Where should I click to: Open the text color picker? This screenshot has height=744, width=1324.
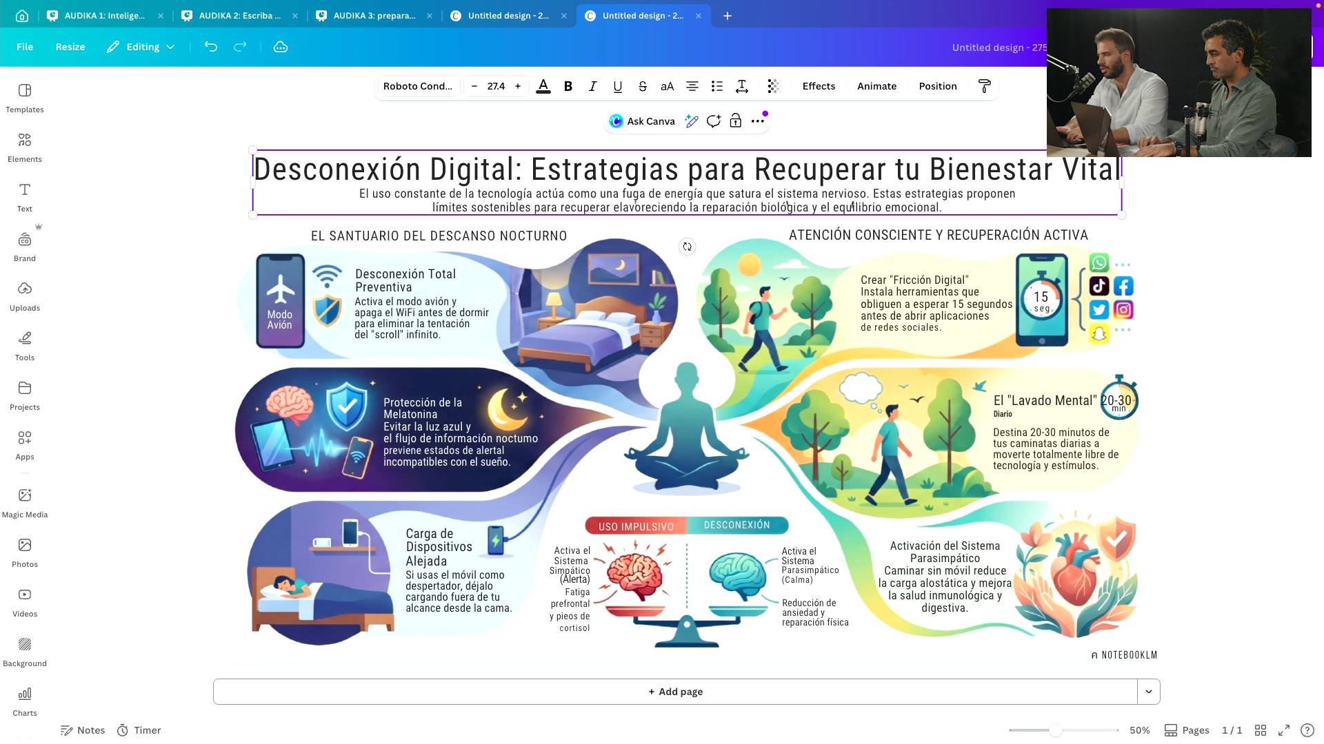pyautogui.click(x=543, y=86)
